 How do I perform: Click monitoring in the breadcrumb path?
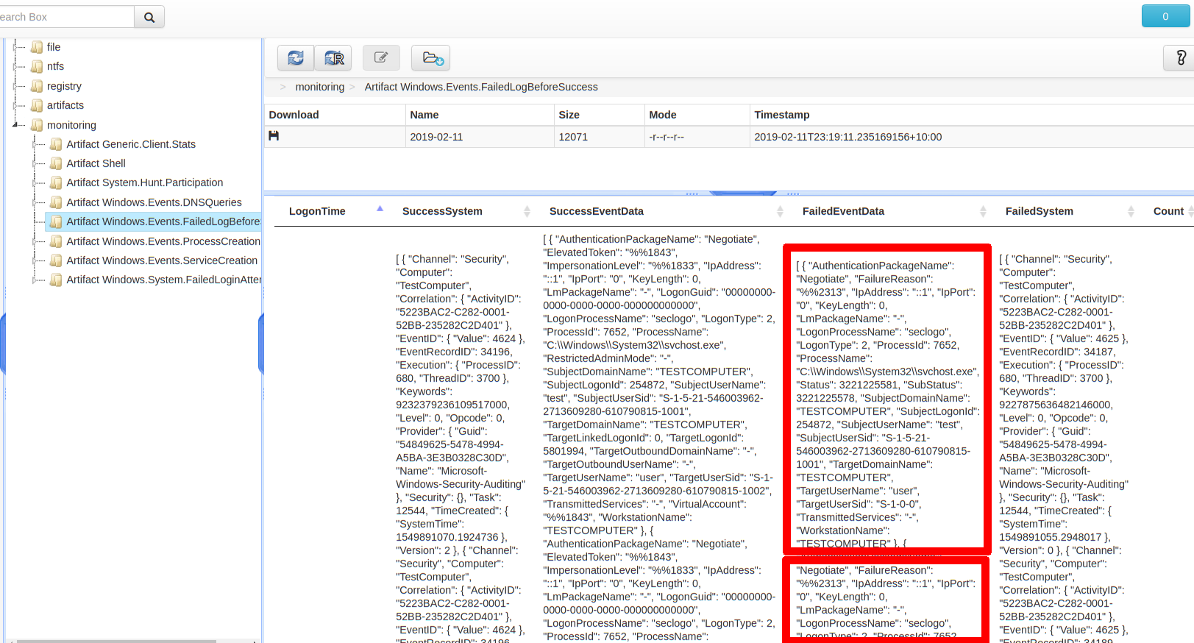[319, 87]
